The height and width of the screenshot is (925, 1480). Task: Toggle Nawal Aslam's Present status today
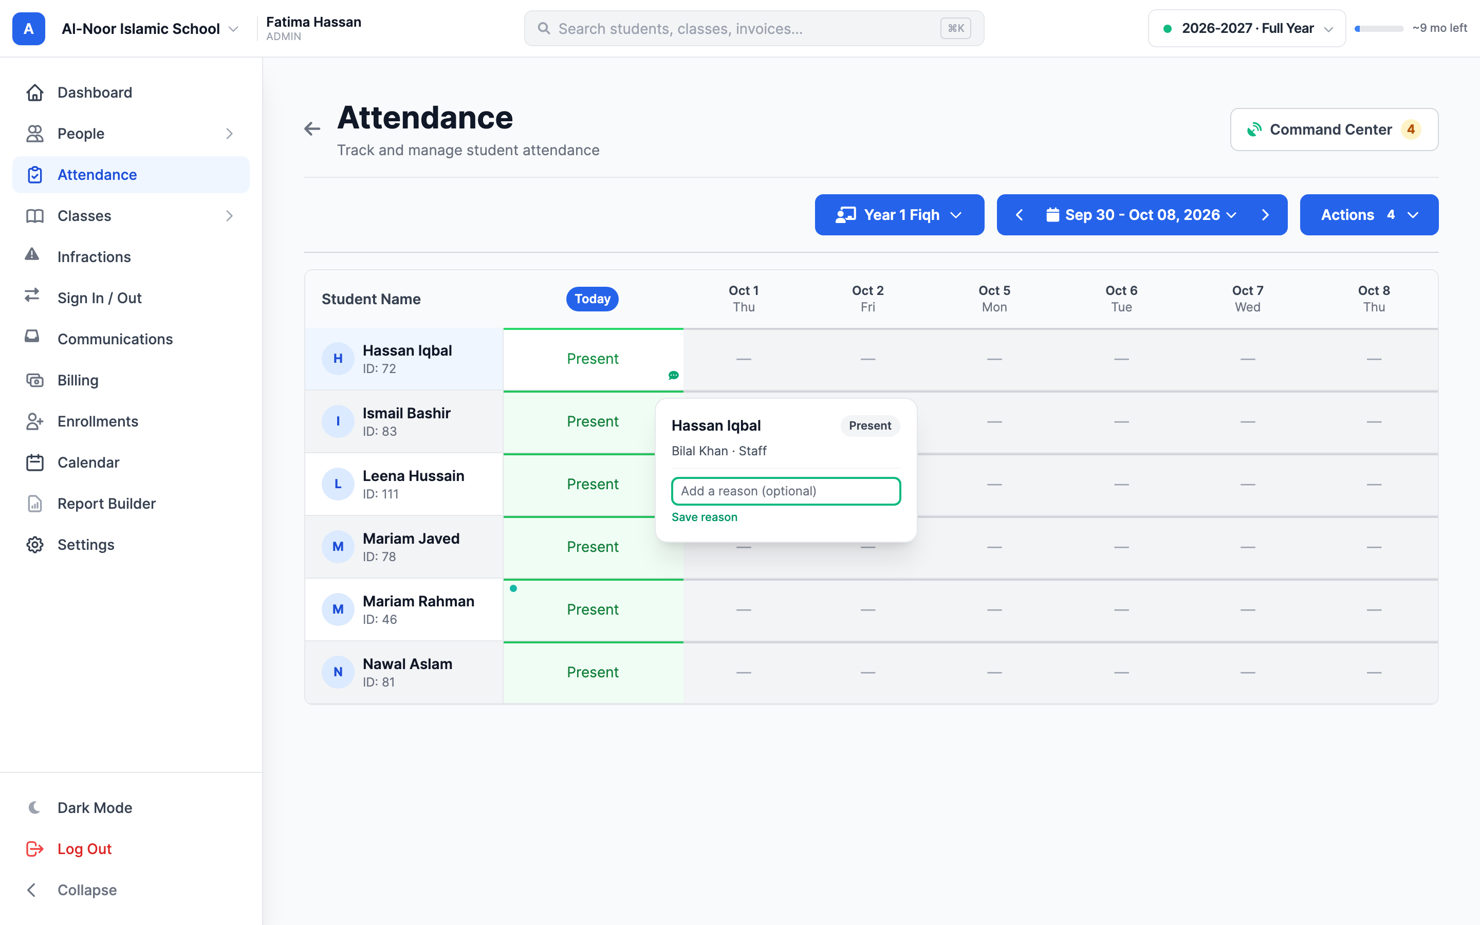(x=592, y=672)
